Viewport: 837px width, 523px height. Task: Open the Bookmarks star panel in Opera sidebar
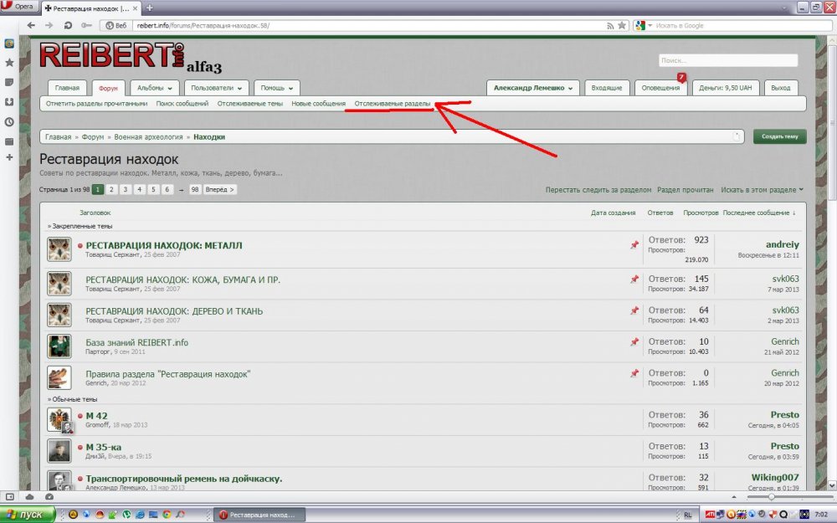(9, 63)
